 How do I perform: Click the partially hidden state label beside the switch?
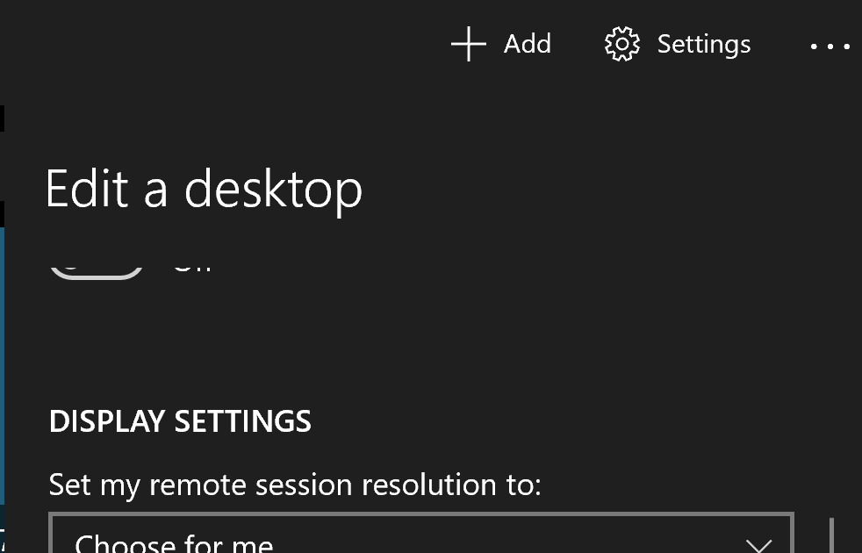[x=192, y=265]
